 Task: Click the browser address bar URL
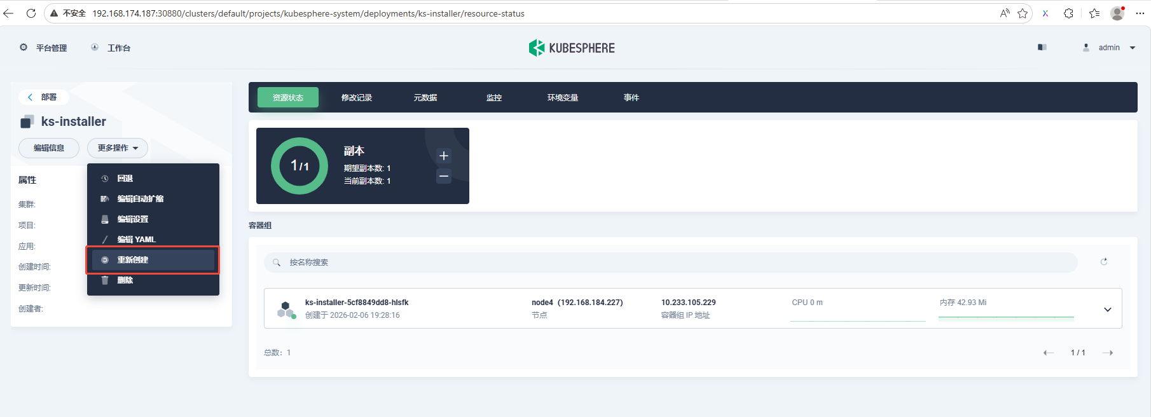pos(308,13)
